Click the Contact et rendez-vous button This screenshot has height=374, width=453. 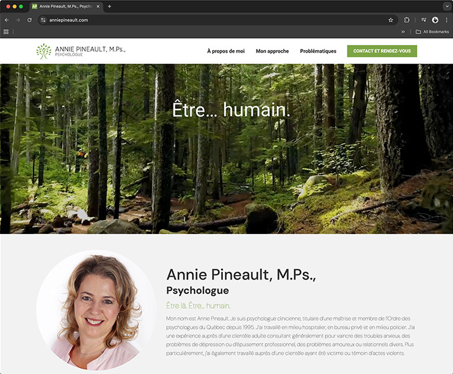382,51
